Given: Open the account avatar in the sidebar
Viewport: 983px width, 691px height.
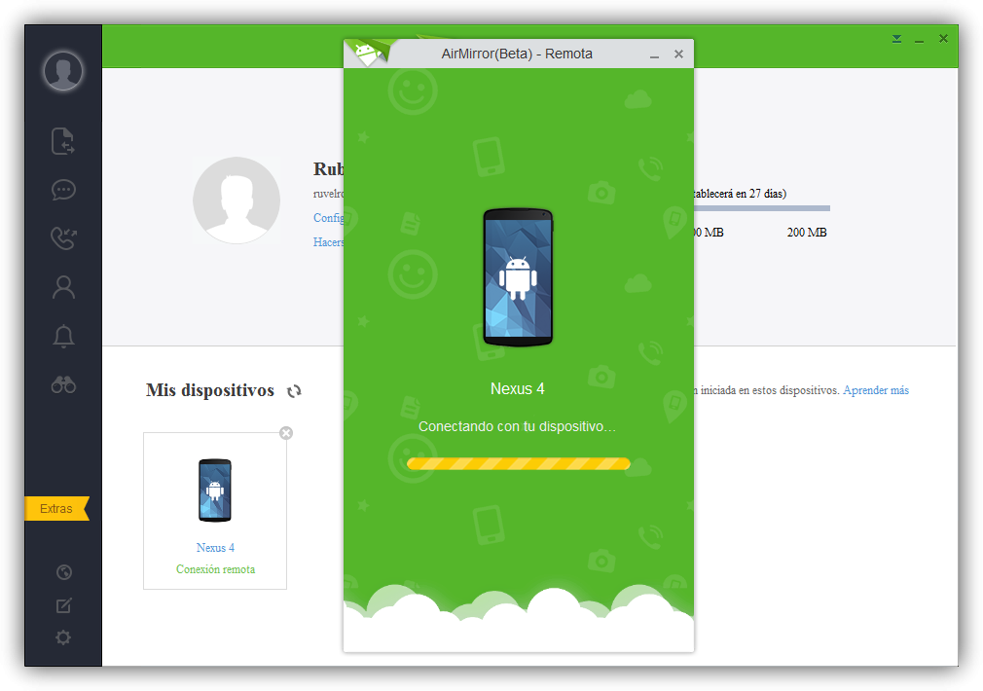Looking at the screenshot, I should point(62,70).
